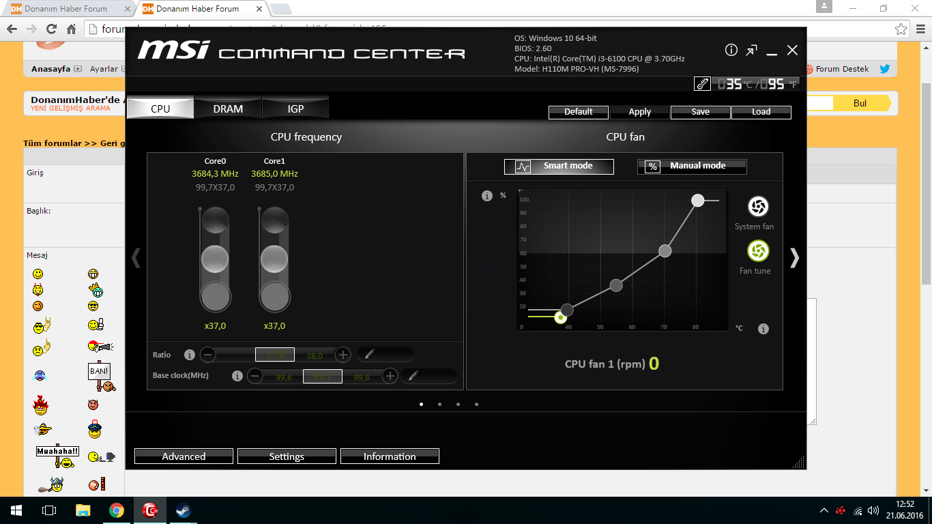Switch to the CPU tab
This screenshot has width=932, height=524.
160,108
